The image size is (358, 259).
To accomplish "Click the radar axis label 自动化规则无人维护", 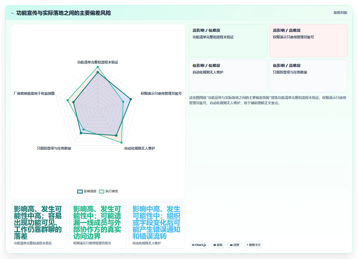I will [x=139, y=148].
